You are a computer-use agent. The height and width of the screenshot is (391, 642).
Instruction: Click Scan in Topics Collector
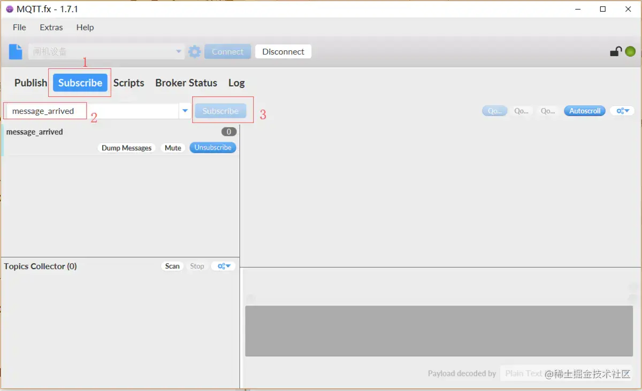coord(172,266)
